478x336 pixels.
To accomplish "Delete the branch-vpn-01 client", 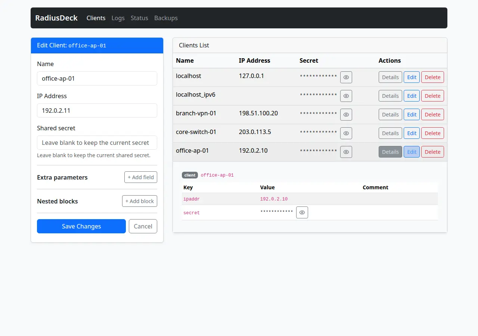I will coord(432,115).
